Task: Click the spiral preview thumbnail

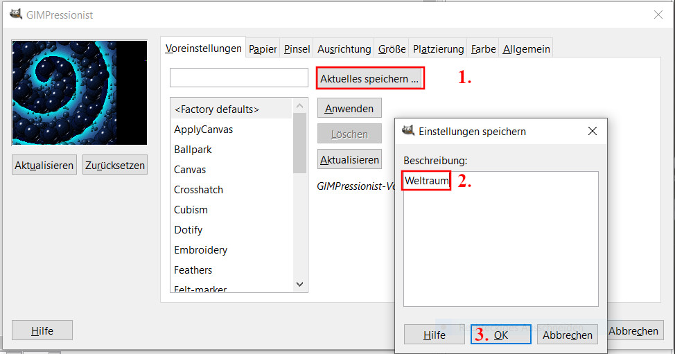Action: point(79,92)
